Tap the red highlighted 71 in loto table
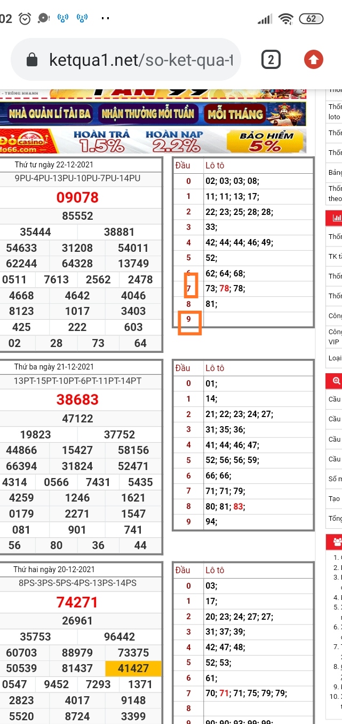 click(x=224, y=693)
